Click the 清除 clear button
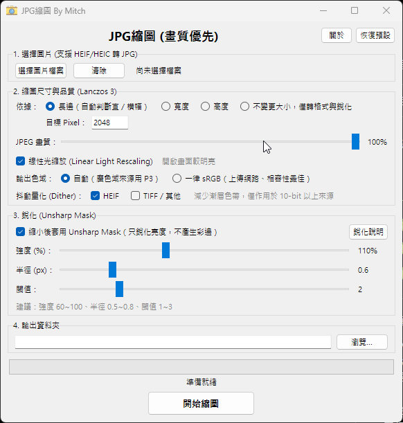This screenshot has height=423, width=403. tap(99, 71)
